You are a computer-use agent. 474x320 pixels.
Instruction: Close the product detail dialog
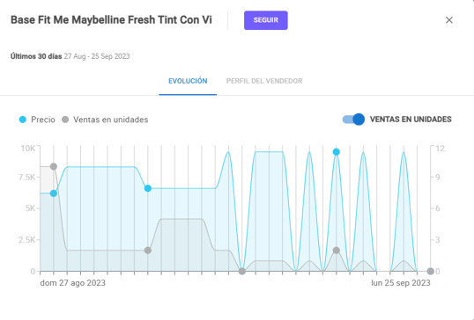(449, 20)
